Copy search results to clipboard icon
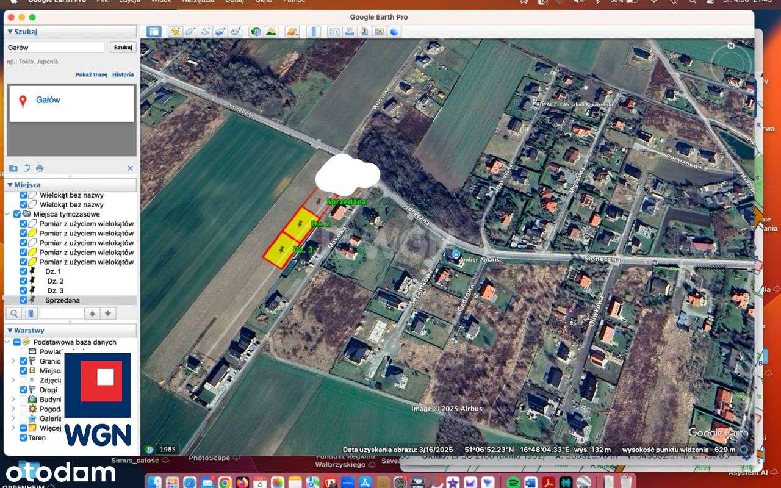 26,168
